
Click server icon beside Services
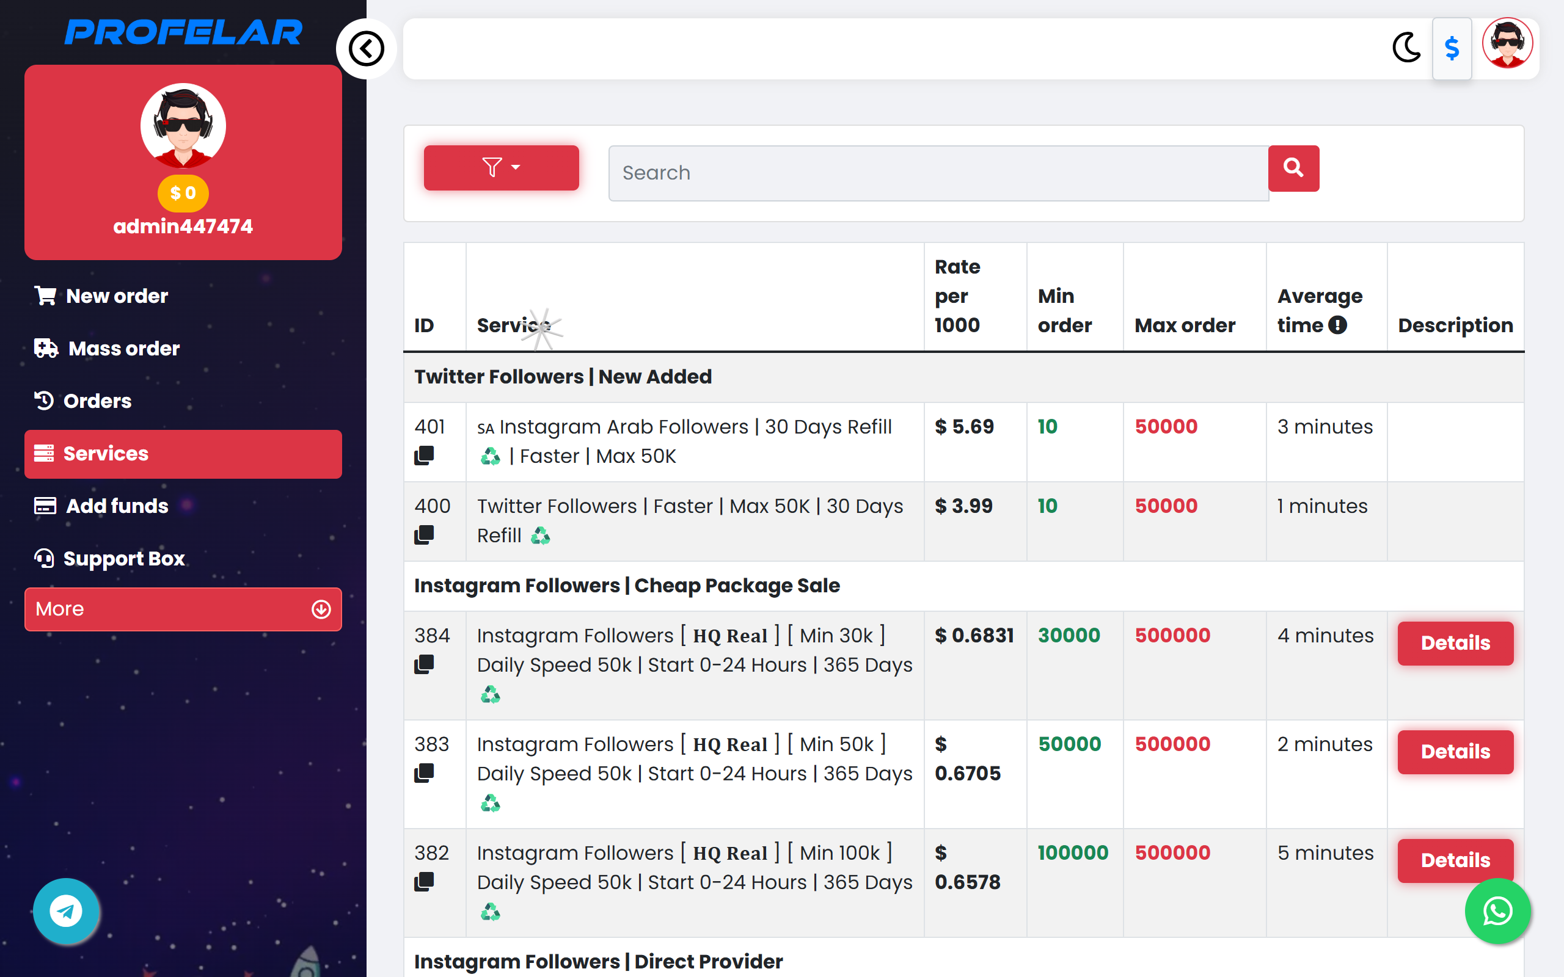click(44, 454)
